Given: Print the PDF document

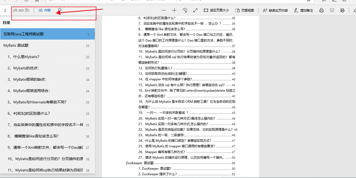Looking at the screenshot, I should [x=321, y=10].
